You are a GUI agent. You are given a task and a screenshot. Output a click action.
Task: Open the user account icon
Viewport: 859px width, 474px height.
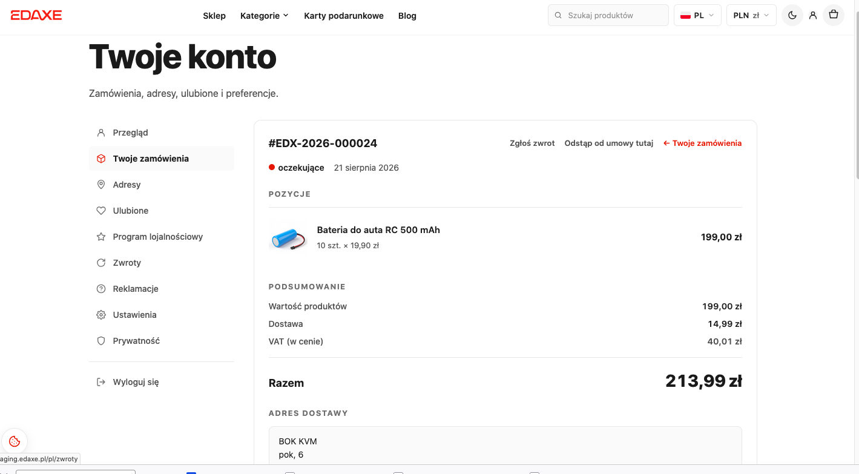813,15
